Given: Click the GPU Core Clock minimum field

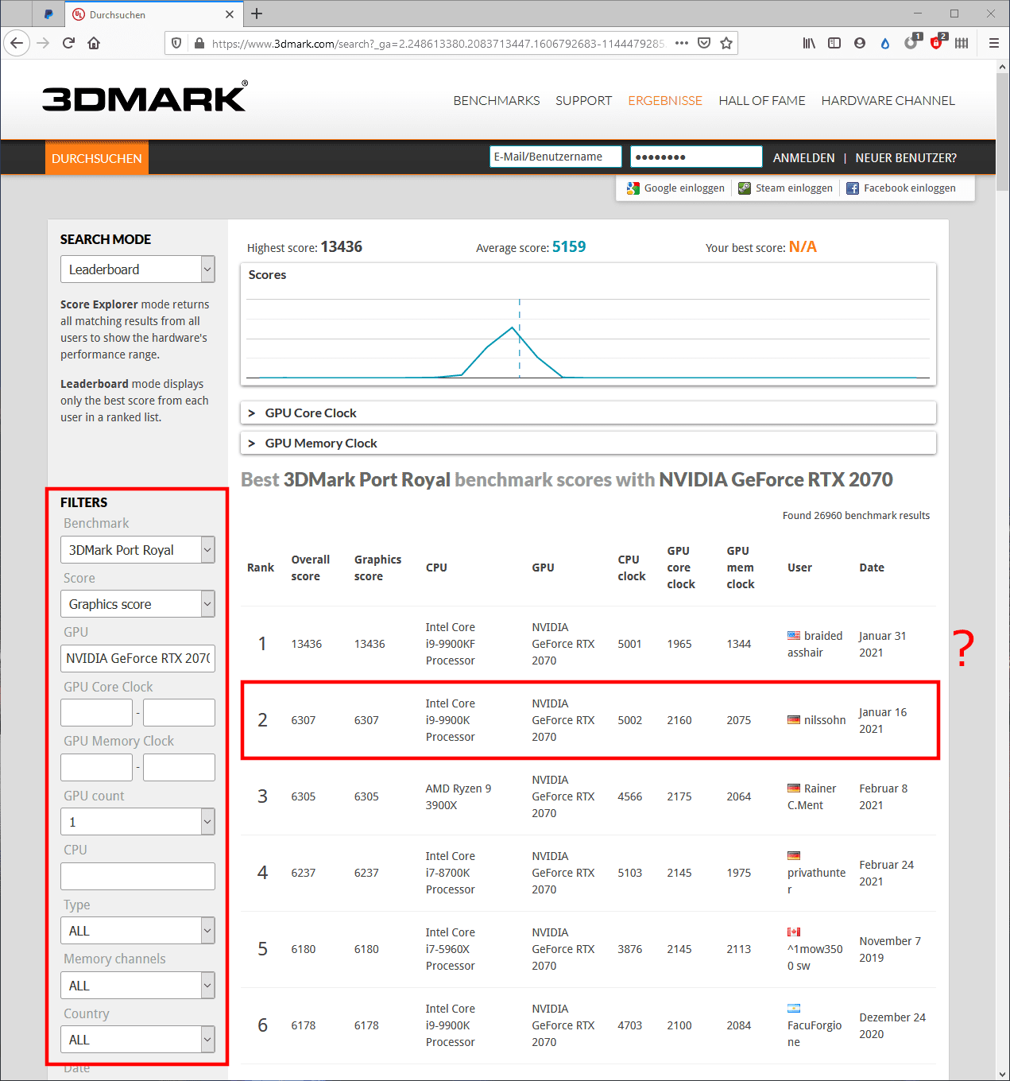Looking at the screenshot, I should pos(96,713).
